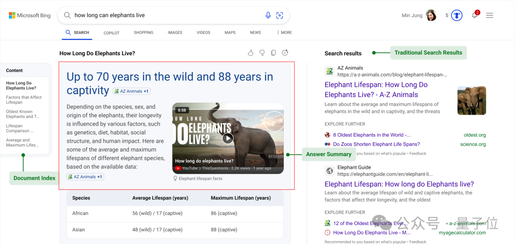515x244 pixels.
Task: Select How Long Do Elephants Live index item
Action: click(21, 86)
